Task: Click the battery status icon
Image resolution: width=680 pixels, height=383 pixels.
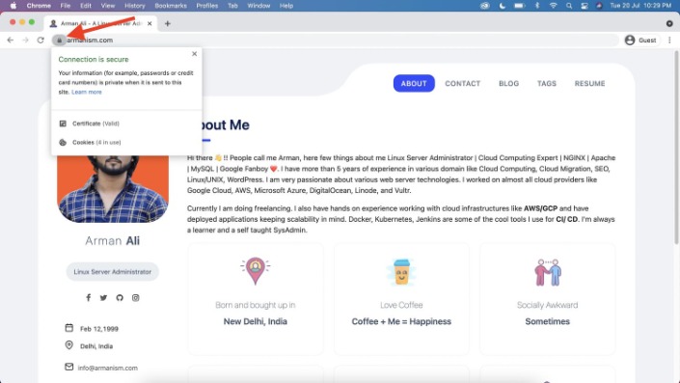Action: 520,6
